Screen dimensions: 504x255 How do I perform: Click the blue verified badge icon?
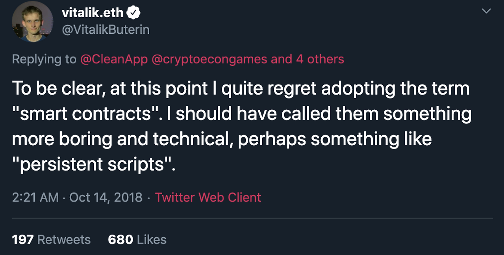point(134,13)
